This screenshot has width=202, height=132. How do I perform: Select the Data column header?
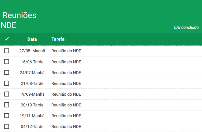pyautogui.click(x=32, y=39)
